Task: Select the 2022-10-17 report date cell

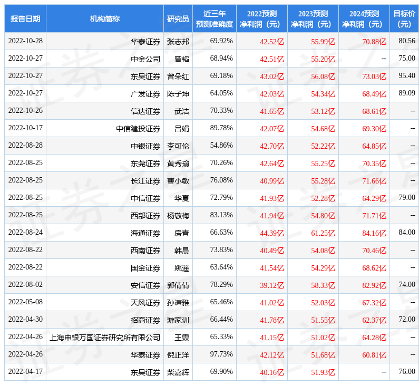Action: click(x=25, y=128)
